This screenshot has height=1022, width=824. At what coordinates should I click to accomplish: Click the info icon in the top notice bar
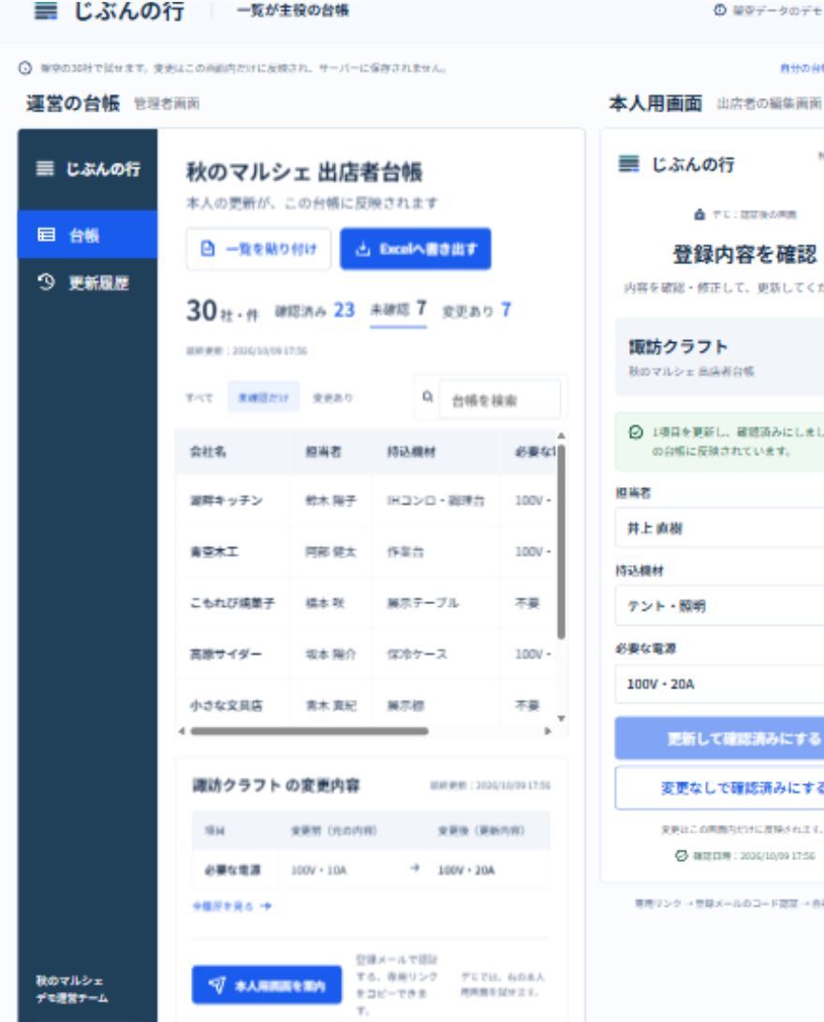(25, 67)
